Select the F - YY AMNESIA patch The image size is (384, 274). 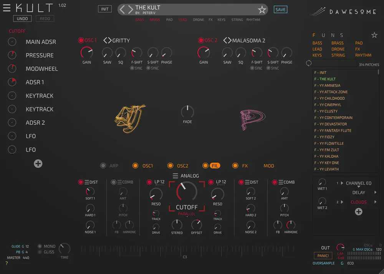point(327,86)
